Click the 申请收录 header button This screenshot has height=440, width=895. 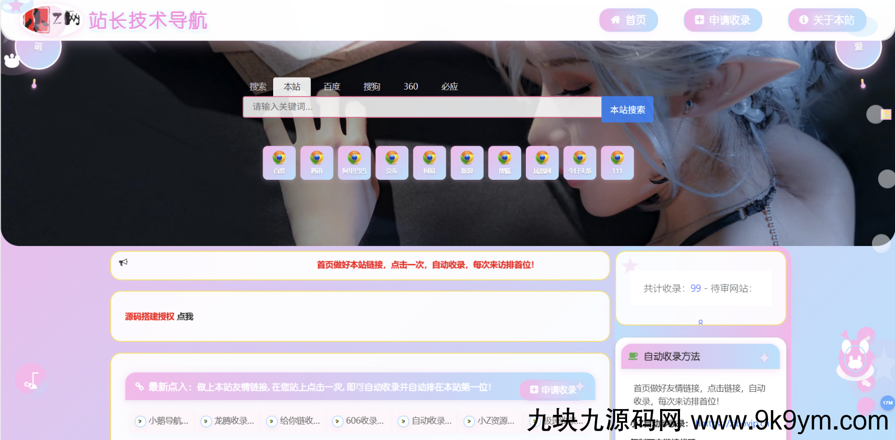click(723, 20)
